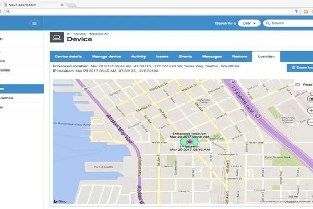Viewport: 313px width, 209px height.
Task: Click the device location marker dot
Action: point(189,142)
